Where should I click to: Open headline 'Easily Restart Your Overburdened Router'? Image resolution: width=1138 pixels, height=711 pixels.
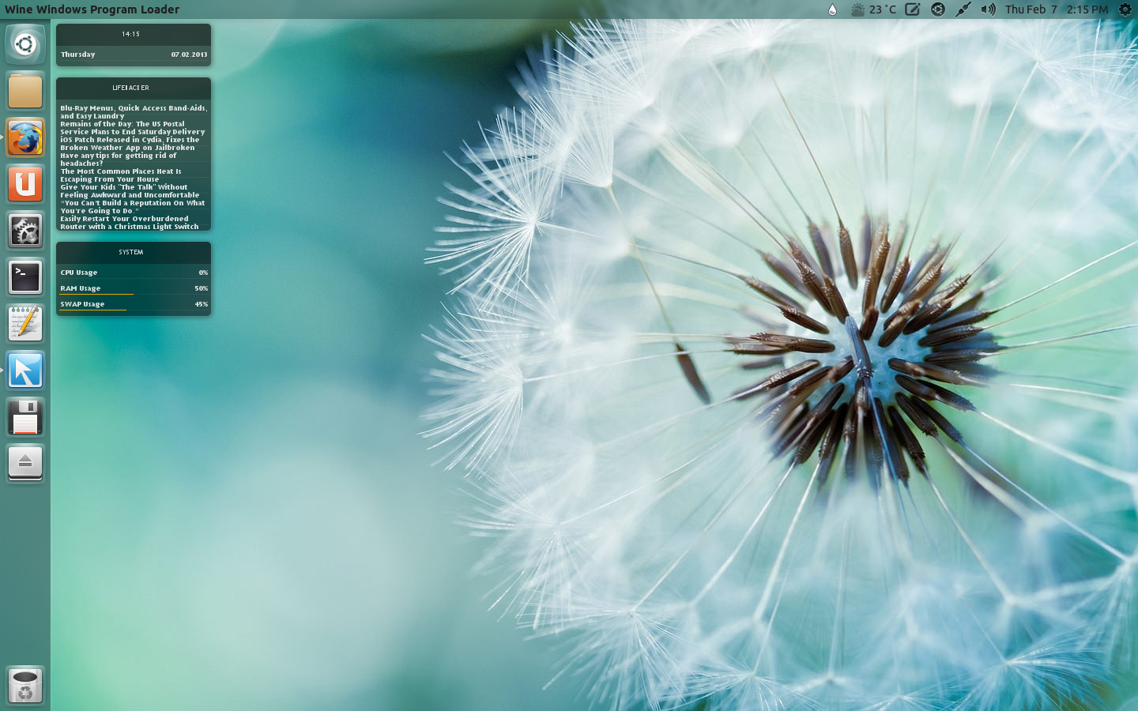(x=130, y=223)
